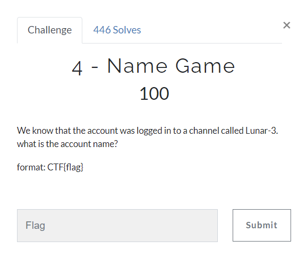This screenshot has height=258, width=307.
Task: Dismiss the Name Game modal via X
Action: tap(286, 25)
